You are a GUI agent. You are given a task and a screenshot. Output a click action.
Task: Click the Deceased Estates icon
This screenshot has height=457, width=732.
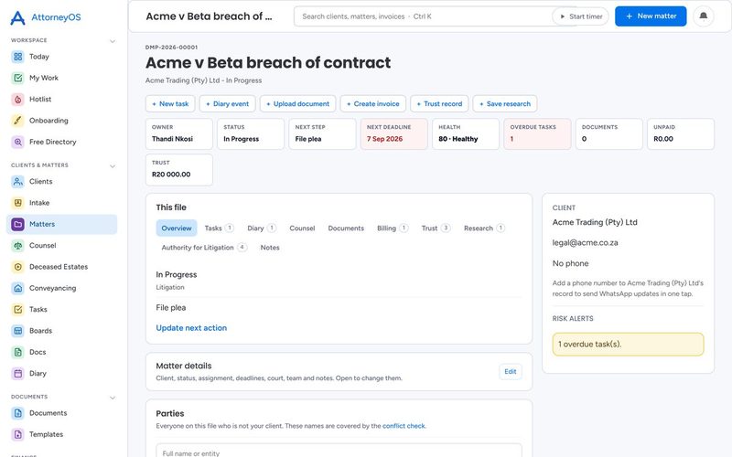(x=17, y=267)
